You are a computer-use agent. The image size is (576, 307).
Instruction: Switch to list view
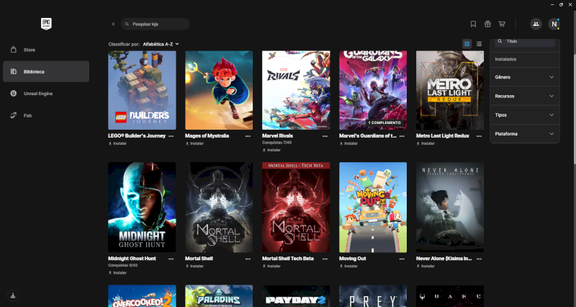(479, 44)
